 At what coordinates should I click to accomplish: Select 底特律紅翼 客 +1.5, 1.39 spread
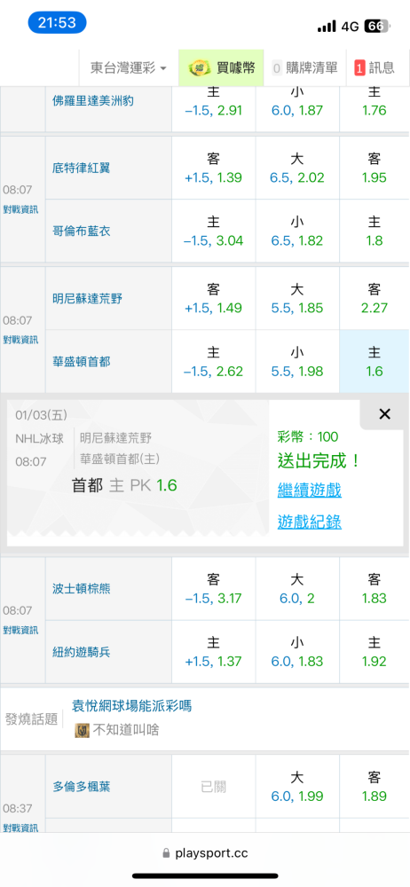pos(214,168)
